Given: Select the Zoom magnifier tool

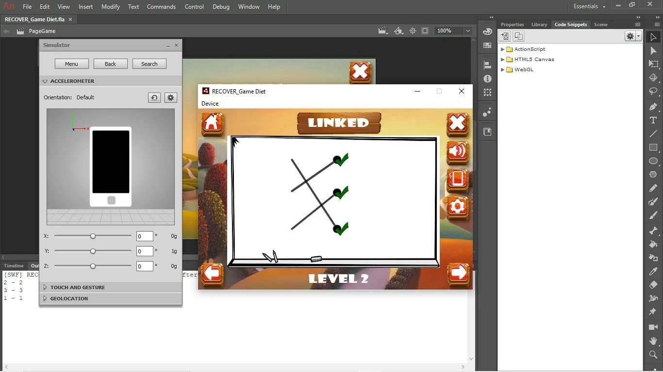Looking at the screenshot, I should coord(653,355).
